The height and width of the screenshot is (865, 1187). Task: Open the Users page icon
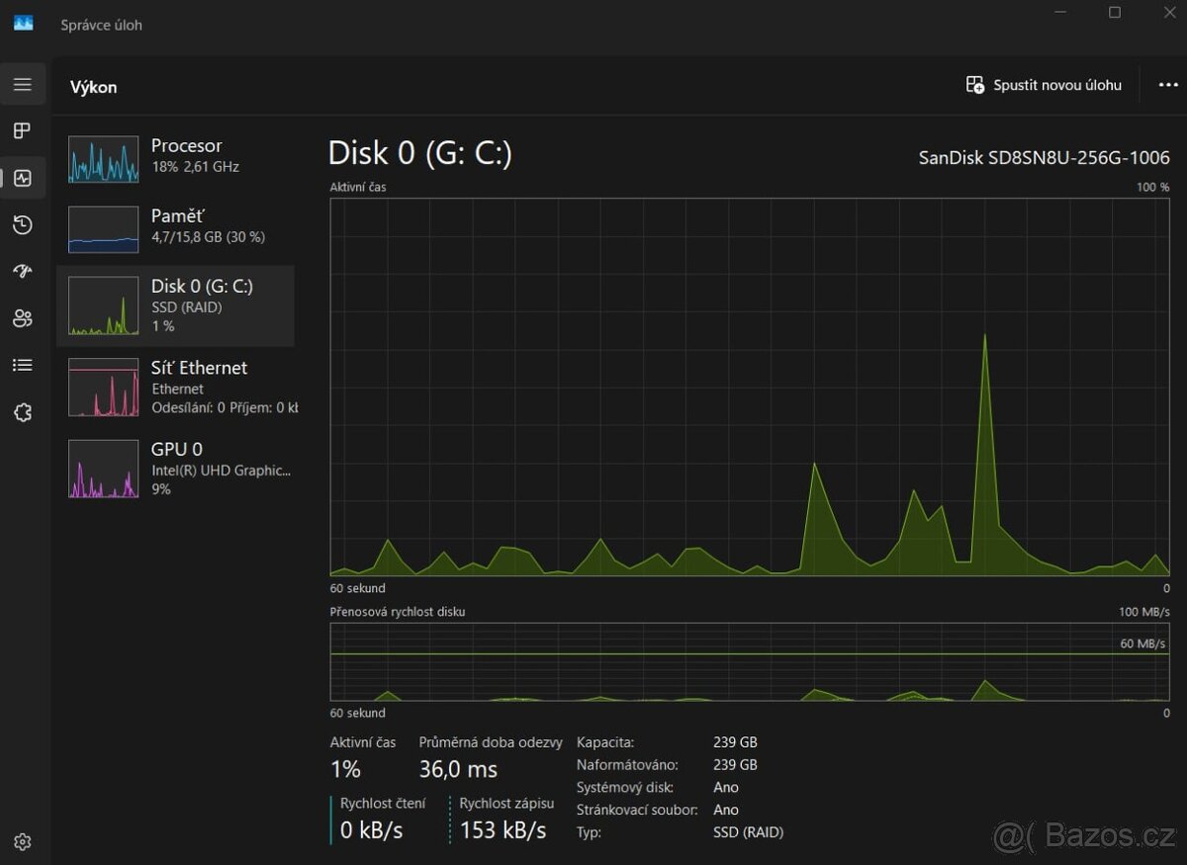tap(23, 318)
